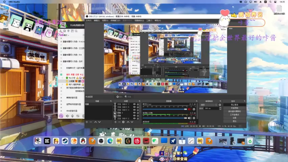Launch Steam from the dock

pos(65,141)
